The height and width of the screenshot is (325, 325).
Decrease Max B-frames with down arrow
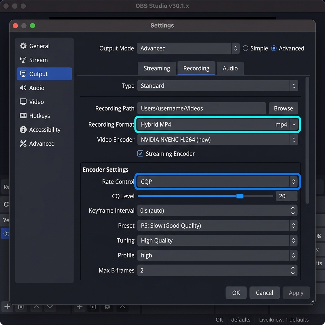click(293, 273)
